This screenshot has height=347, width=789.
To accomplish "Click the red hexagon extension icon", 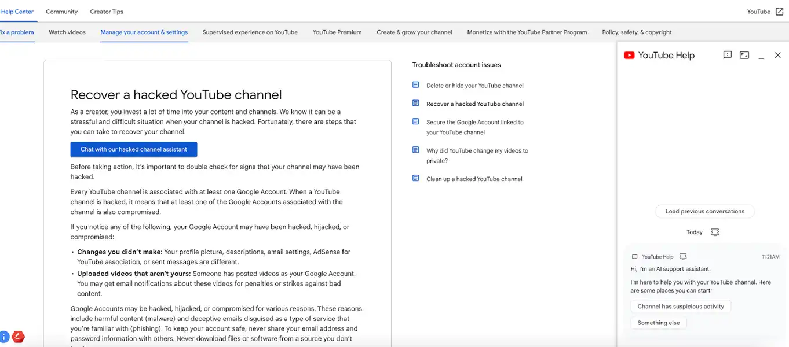I will [18, 336].
